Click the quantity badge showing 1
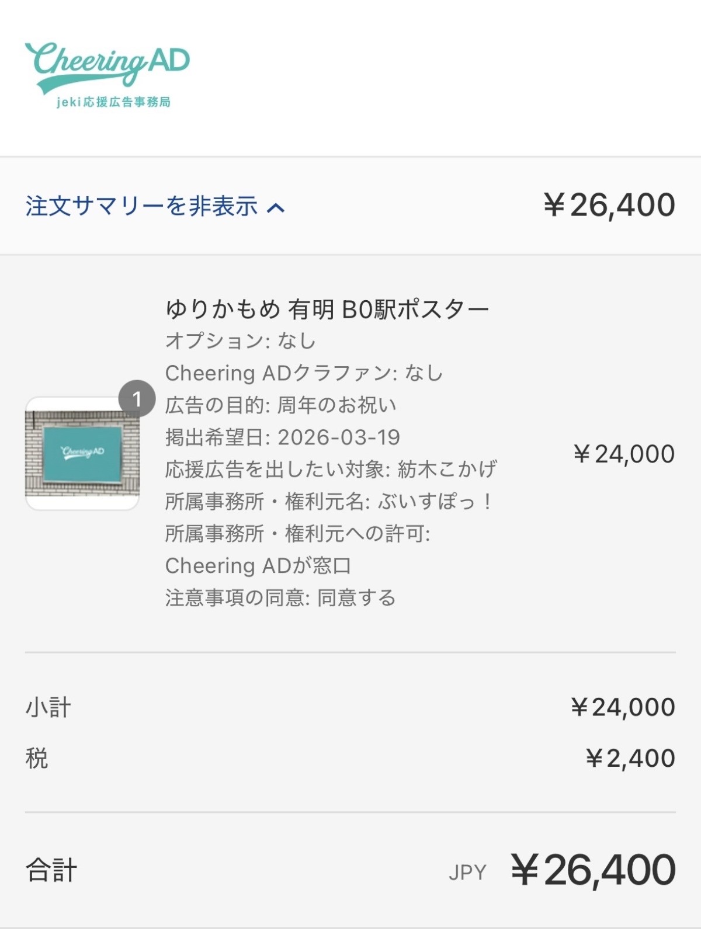This screenshot has height=935, width=701. 137,399
